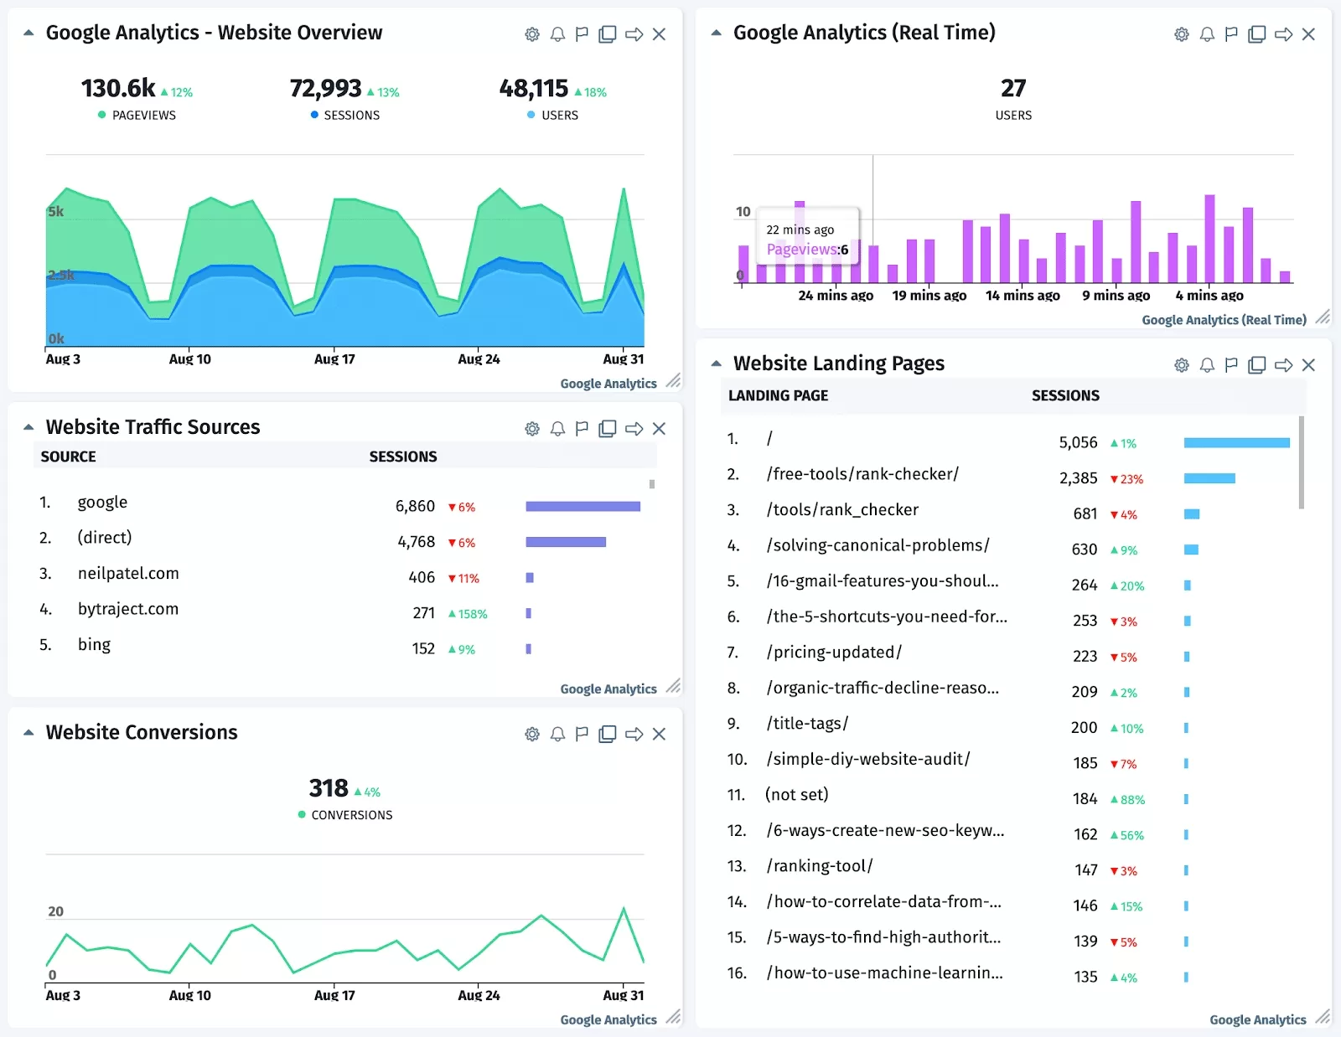The width and height of the screenshot is (1341, 1037).
Task: Open the settings gear on Website Traffic Sources
Action: [x=531, y=428]
